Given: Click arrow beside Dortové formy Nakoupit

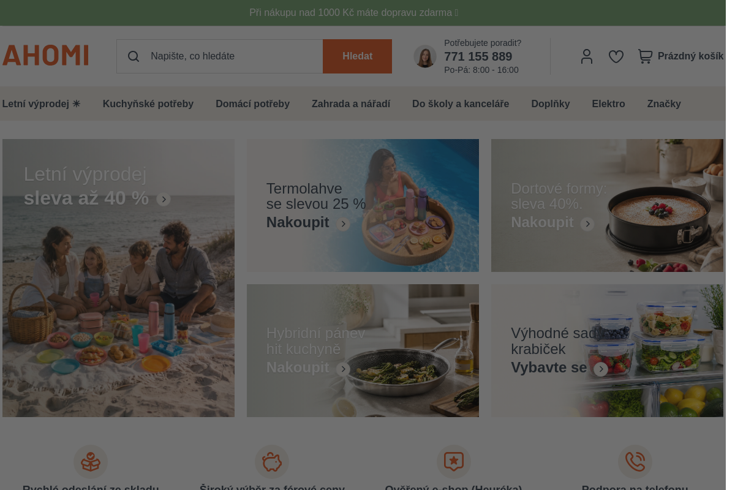Looking at the screenshot, I should pos(587,224).
